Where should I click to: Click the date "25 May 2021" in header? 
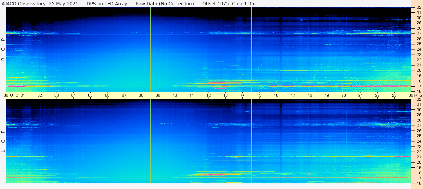point(64,4)
